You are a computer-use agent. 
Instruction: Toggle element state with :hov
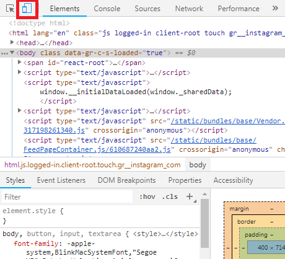pyautogui.click(x=147, y=196)
